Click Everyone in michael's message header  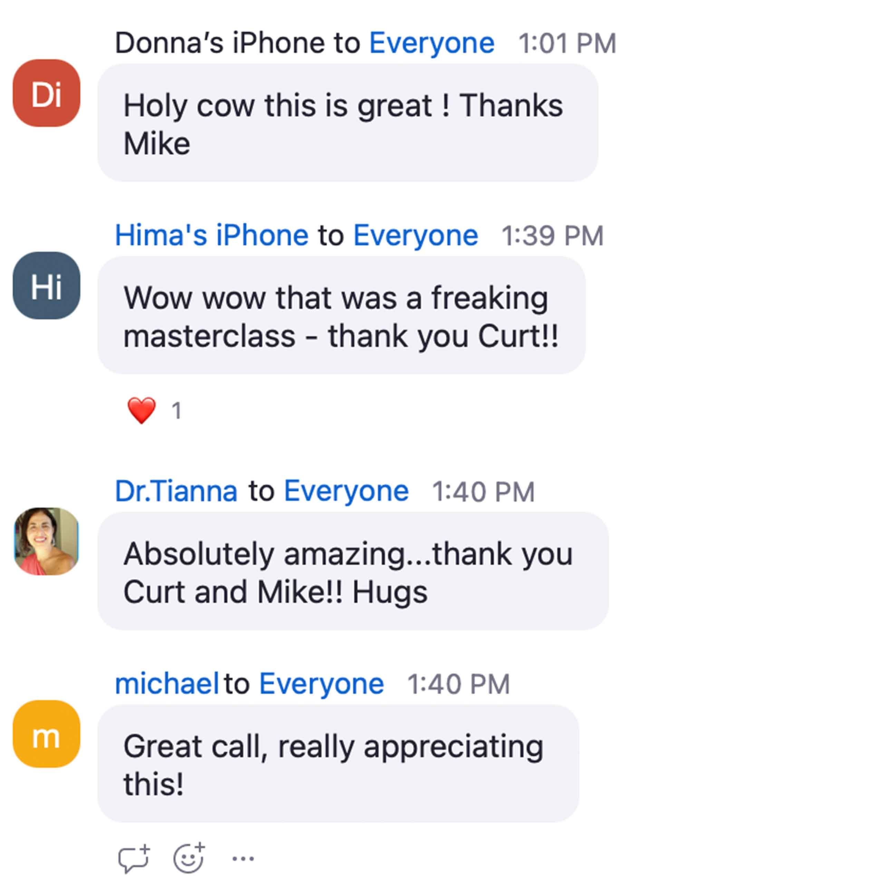click(321, 684)
